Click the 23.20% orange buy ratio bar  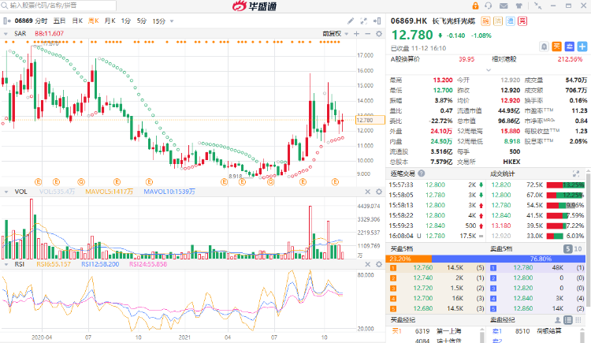point(408,259)
